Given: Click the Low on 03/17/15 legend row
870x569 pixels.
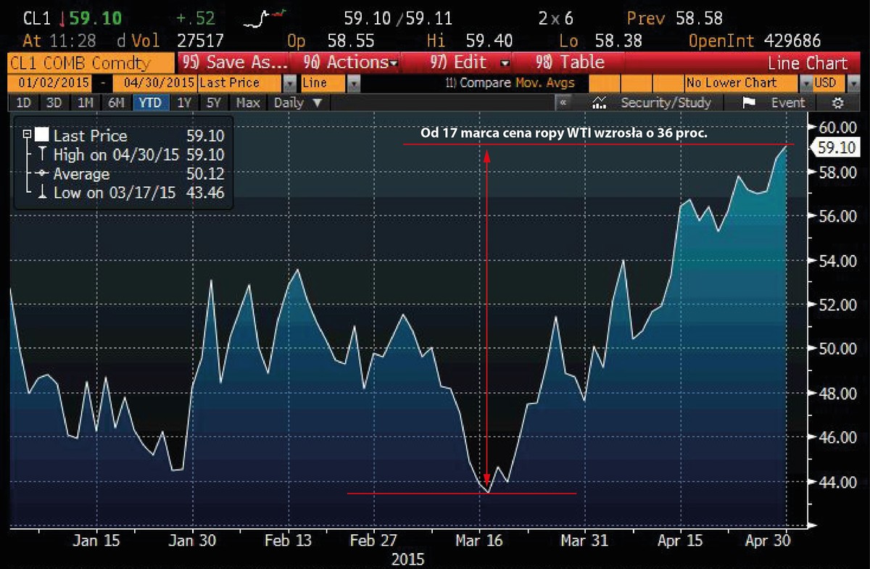Looking at the screenshot, I should pyautogui.click(x=130, y=193).
